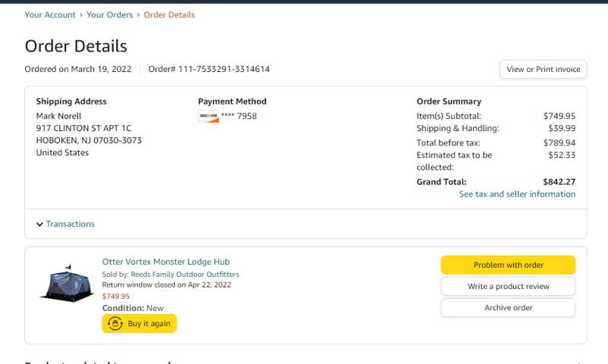The height and width of the screenshot is (364, 608).
Task: Open the tent product thumbnail
Action: click(x=67, y=283)
